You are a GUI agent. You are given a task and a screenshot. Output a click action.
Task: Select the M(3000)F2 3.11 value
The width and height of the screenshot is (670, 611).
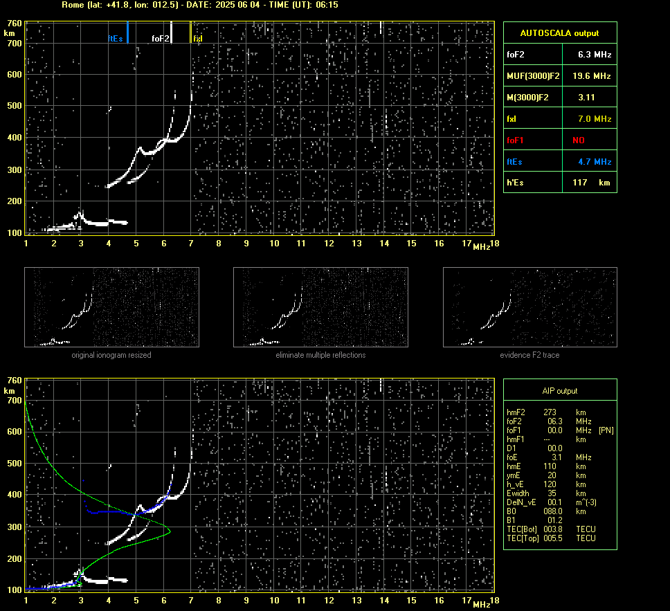(586, 98)
